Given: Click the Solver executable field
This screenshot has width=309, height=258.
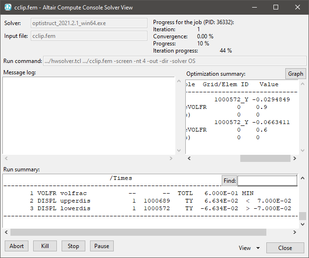Looking at the screenshot, I should click(89, 23).
